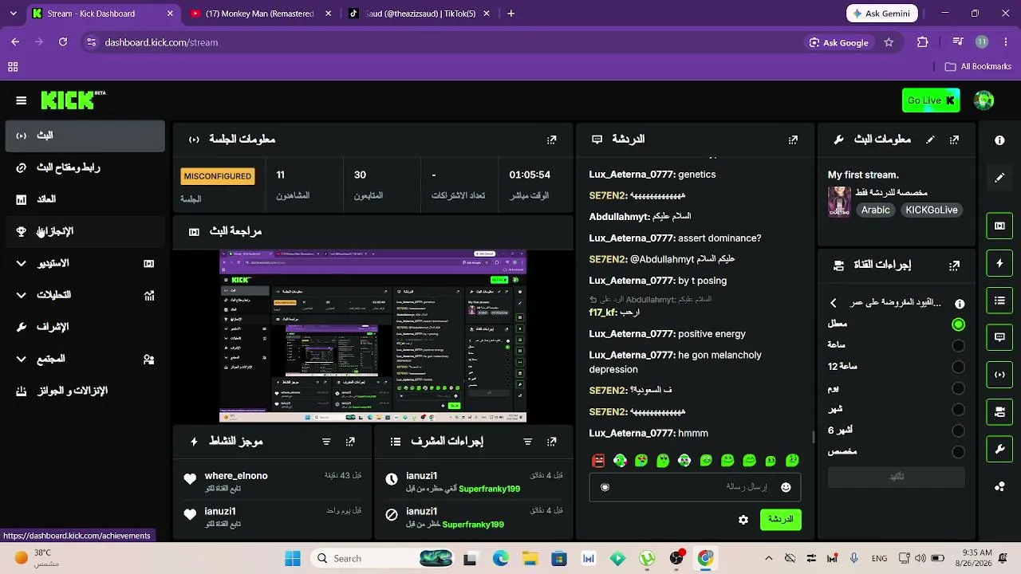Focus the إرسال رسالة message input
This screenshot has width=1021, height=574.
click(x=696, y=487)
